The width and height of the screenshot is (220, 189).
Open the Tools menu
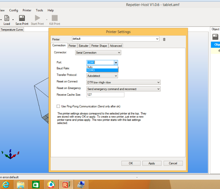(x=39, y=10)
